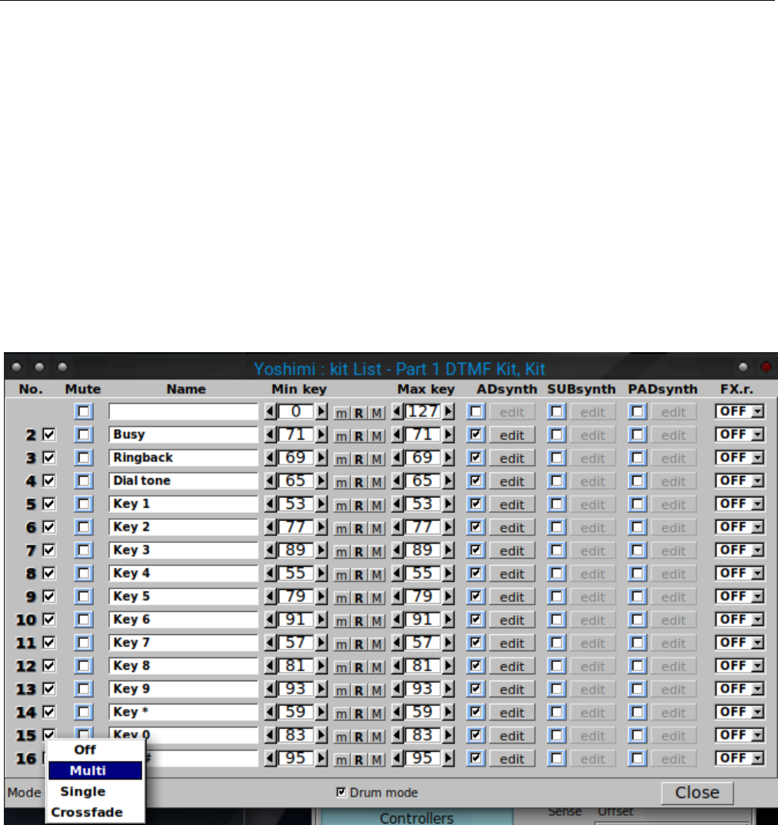Set min to last note on Dial tone row (m)
This screenshot has height=825, width=778.
341,483
